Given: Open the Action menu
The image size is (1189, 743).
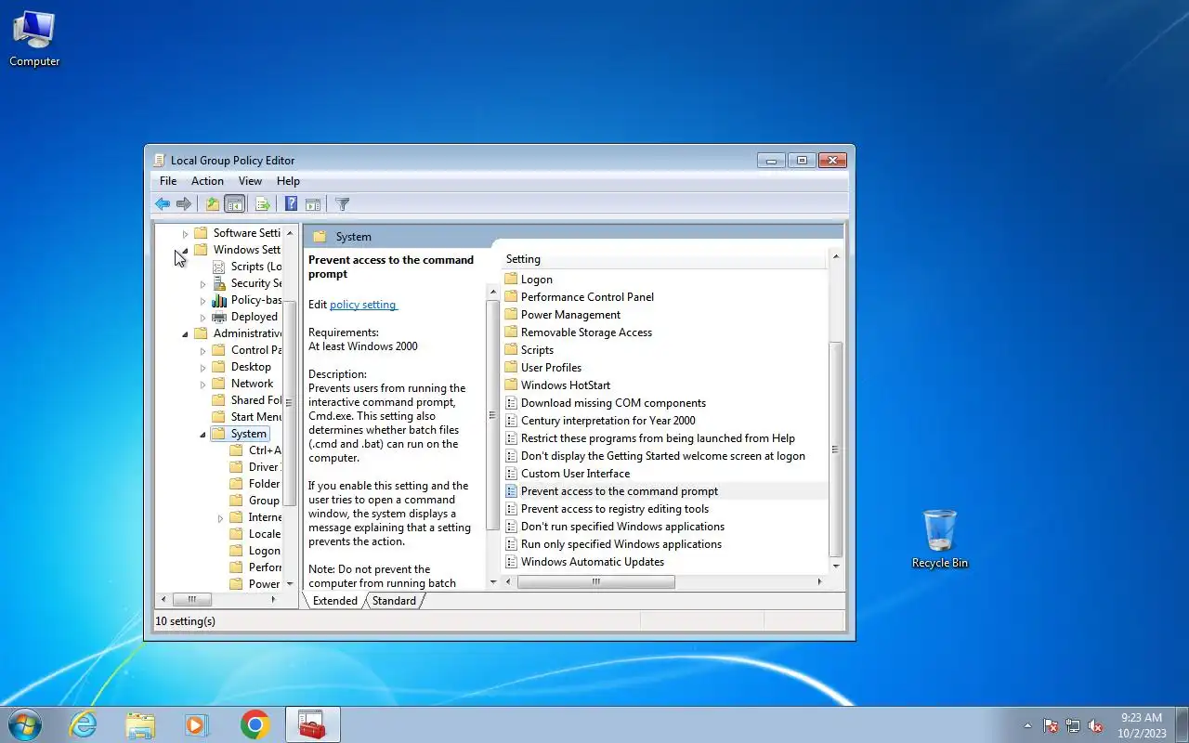Looking at the screenshot, I should (x=207, y=181).
